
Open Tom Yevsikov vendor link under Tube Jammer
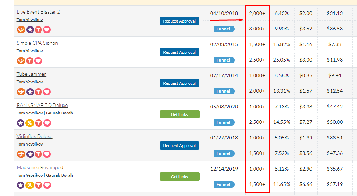click(x=30, y=82)
